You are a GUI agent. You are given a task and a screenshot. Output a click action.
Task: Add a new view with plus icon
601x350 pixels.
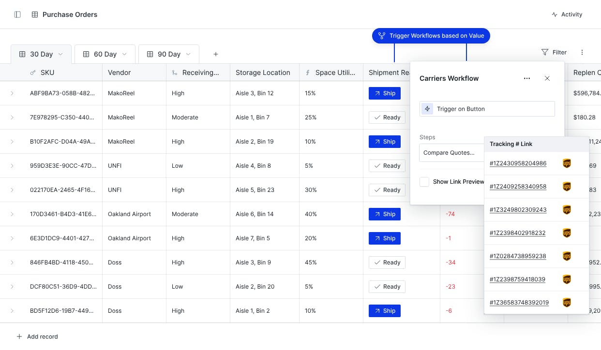click(x=216, y=54)
